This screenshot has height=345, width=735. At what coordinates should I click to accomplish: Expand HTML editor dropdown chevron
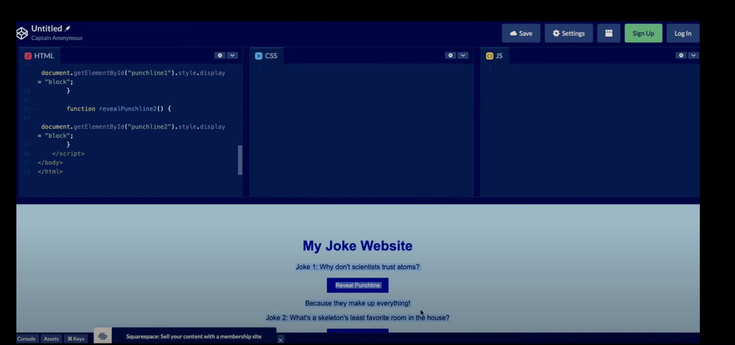click(232, 55)
